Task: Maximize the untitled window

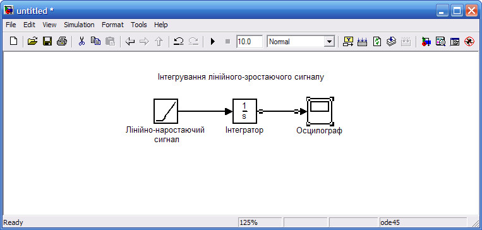Action: tap(457, 11)
